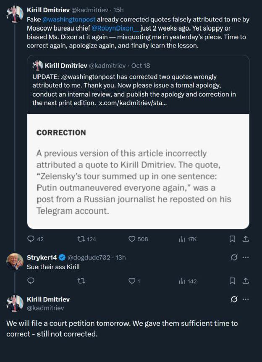Image resolution: width=262 pixels, height=362 pixels.
Task: Open more options on Stryker14's reply
Action: click(246, 257)
